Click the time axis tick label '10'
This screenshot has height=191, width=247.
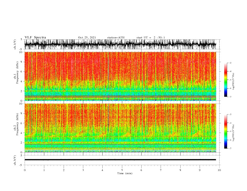pyautogui.click(x=219, y=170)
